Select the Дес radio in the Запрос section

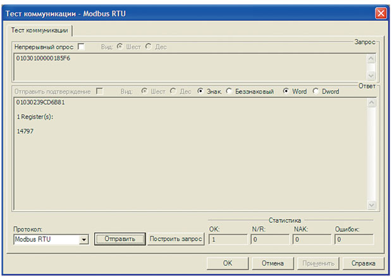point(148,47)
